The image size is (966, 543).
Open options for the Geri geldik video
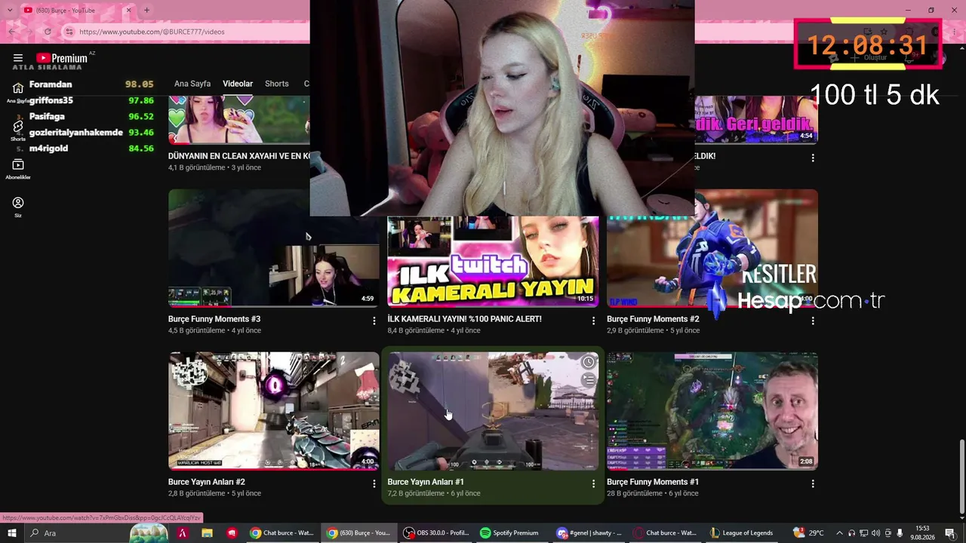point(813,158)
